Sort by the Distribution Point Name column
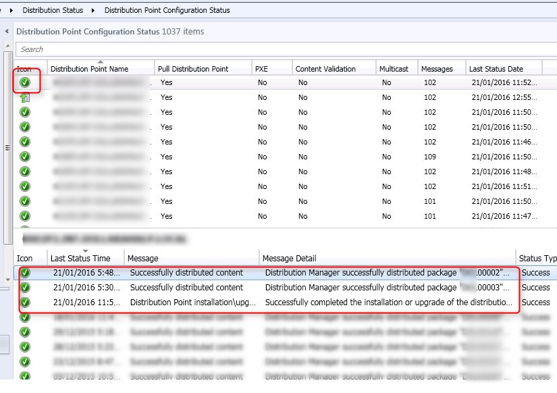Image resolution: width=557 pixels, height=393 pixels. [101, 69]
